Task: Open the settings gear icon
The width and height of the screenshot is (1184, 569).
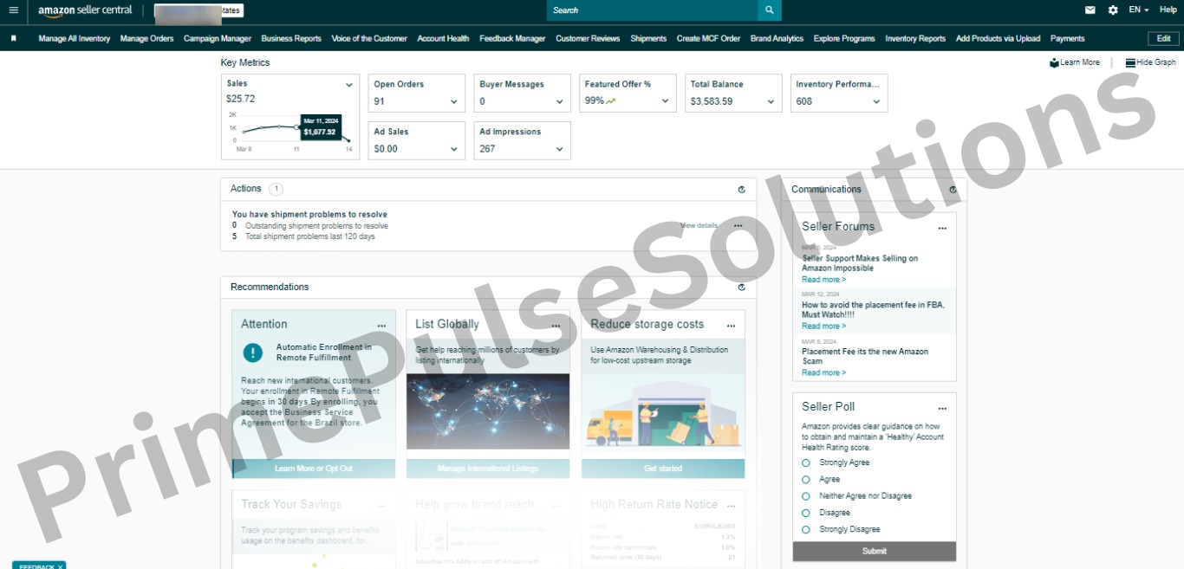Action: pos(1113,10)
